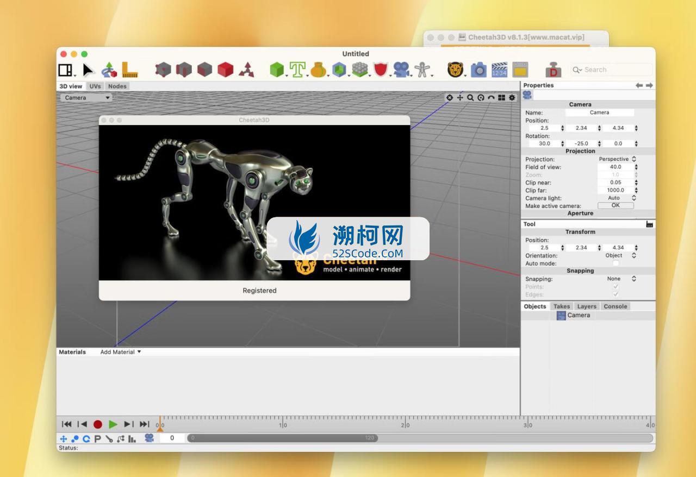Image resolution: width=696 pixels, height=477 pixels.
Task: Step the Clip near value stepper
Action: pos(636,183)
